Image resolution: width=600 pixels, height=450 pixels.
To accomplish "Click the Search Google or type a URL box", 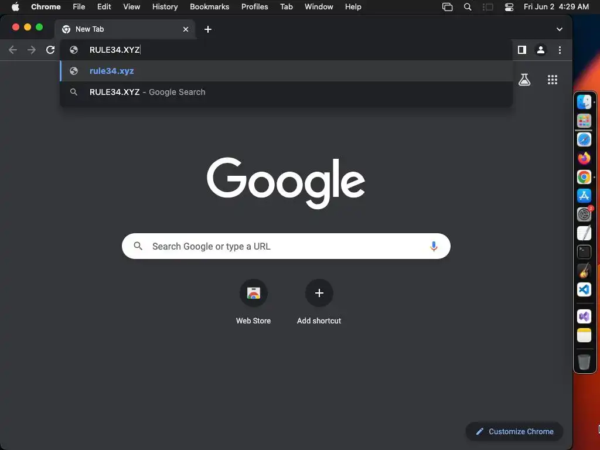I will [286, 246].
